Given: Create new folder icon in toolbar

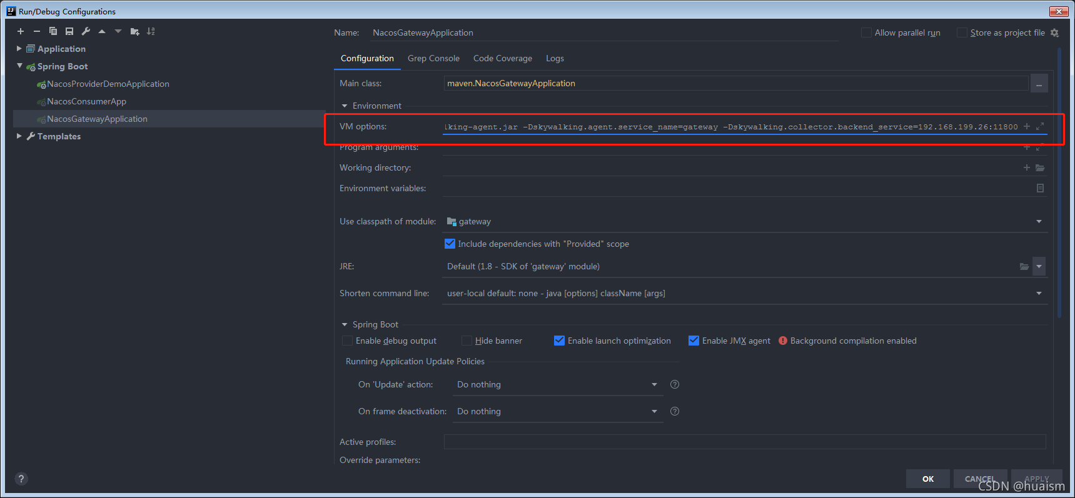Looking at the screenshot, I should pyautogui.click(x=134, y=31).
